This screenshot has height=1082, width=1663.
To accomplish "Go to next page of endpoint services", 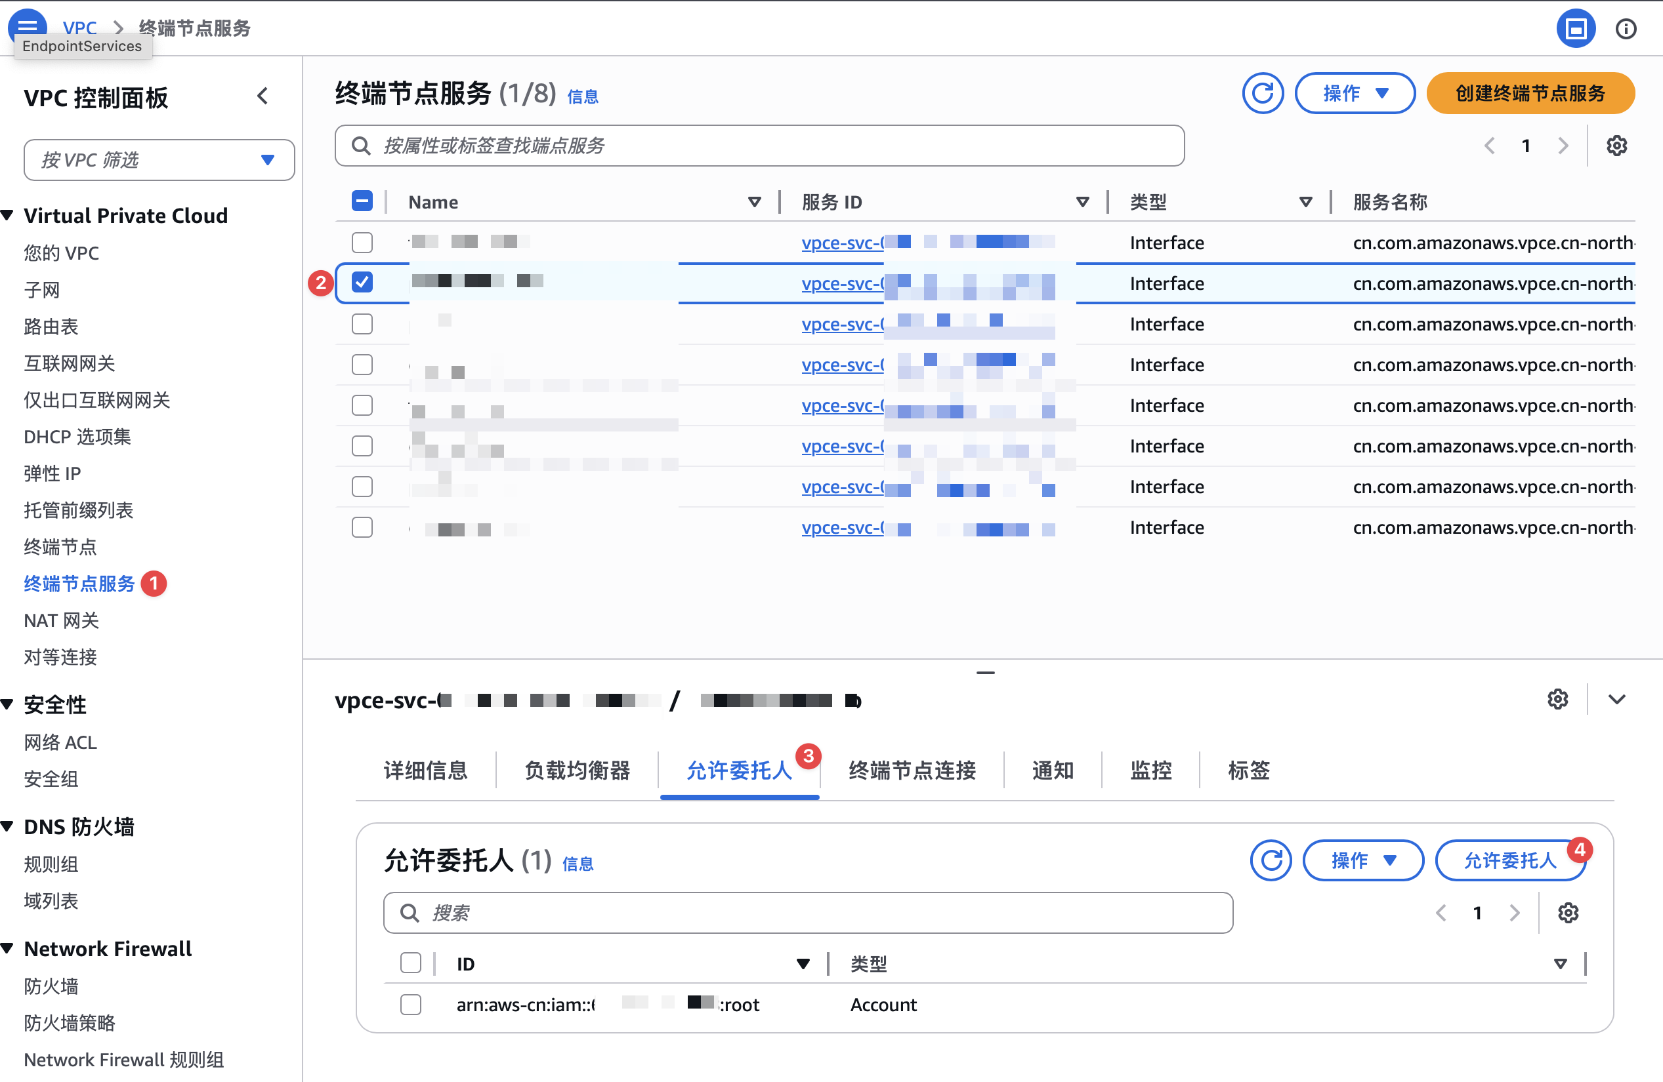I will click(1563, 145).
